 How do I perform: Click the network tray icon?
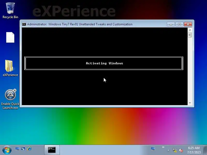(x=174, y=150)
